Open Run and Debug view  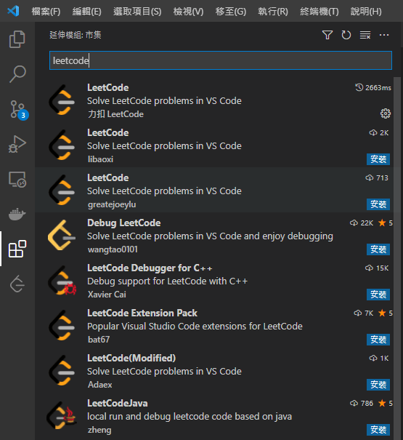[17, 144]
